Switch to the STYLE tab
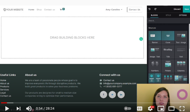190x112 pixels. [168, 15]
